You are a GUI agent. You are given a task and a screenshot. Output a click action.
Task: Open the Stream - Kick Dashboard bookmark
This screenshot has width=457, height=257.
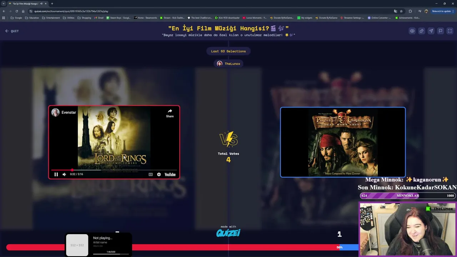(x=172, y=18)
